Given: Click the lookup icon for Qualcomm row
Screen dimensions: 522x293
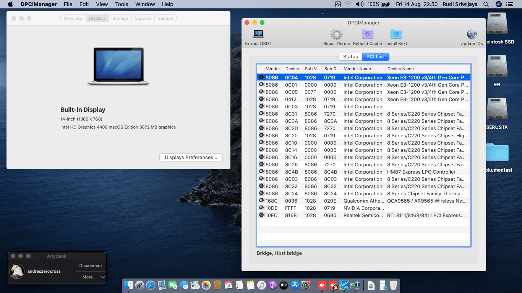Looking at the screenshot, I should pyautogui.click(x=261, y=201).
